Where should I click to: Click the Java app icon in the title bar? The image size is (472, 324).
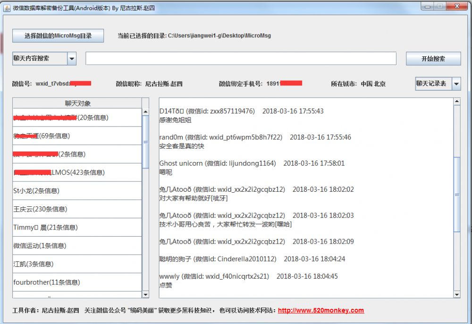pyautogui.click(x=7, y=6)
